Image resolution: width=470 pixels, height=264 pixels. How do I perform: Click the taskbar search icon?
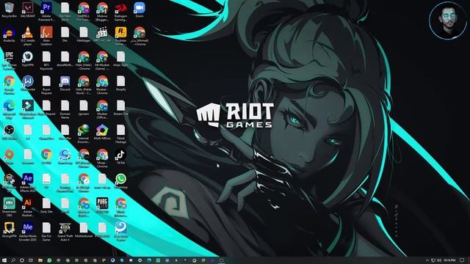tap(13, 260)
